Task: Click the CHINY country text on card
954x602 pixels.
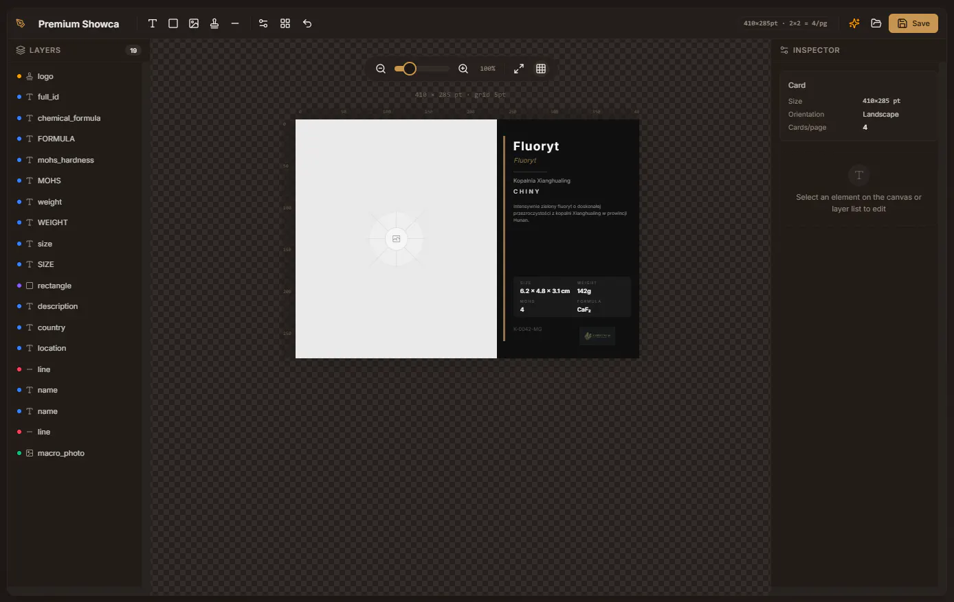Action: [526, 192]
